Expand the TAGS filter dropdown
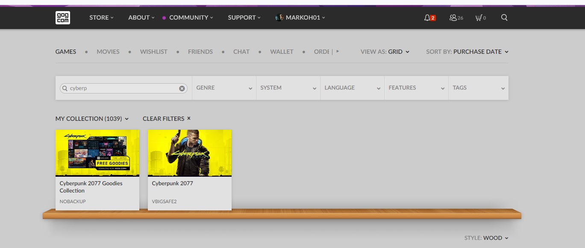585x248 pixels. 479,88
